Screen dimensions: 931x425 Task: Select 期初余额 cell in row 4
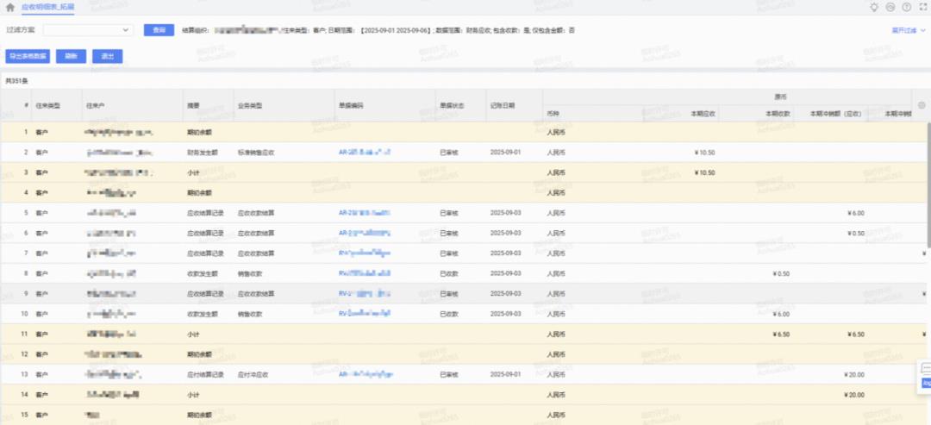click(199, 193)
